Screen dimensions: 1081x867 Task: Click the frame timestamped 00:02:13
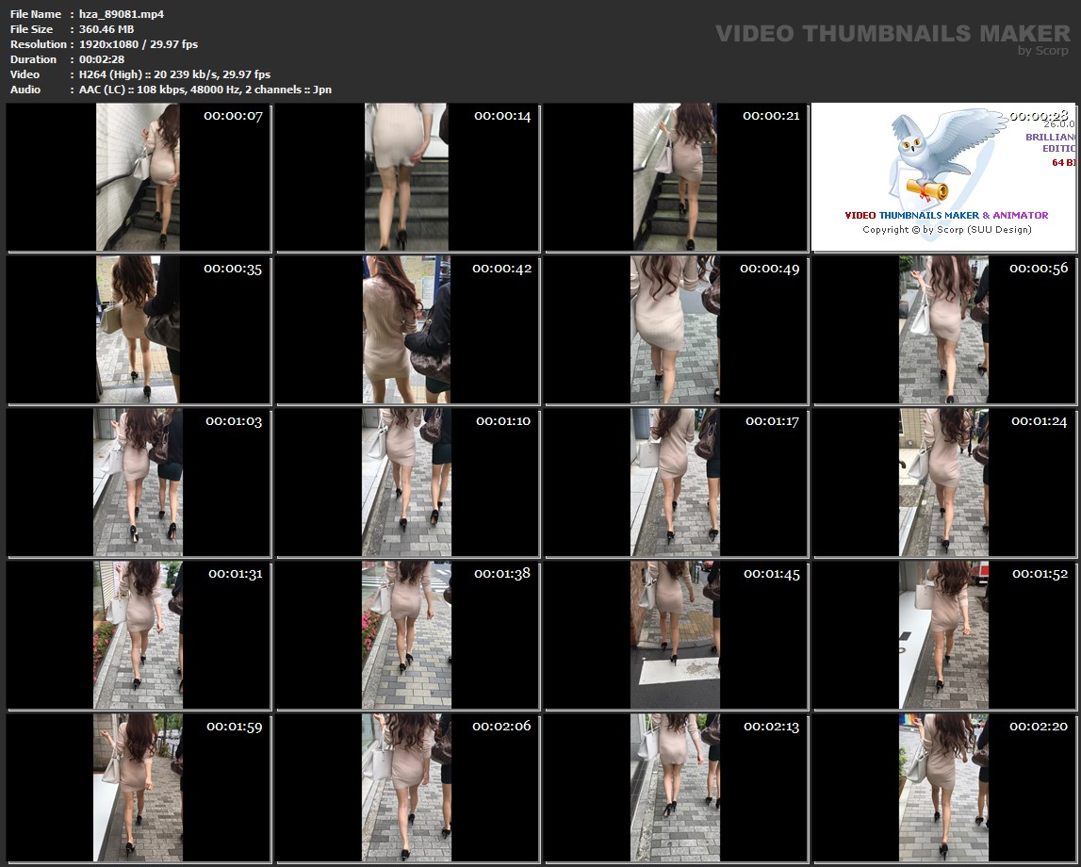pyautogui.click(x=676, y=788)
